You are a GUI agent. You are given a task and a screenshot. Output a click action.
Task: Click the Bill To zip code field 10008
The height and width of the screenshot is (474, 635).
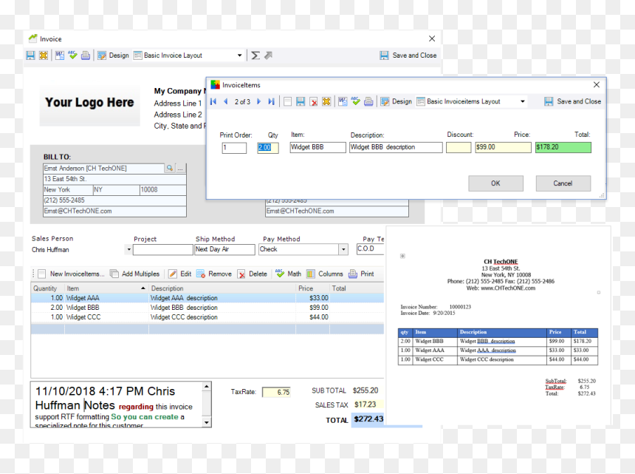(162, 190)
